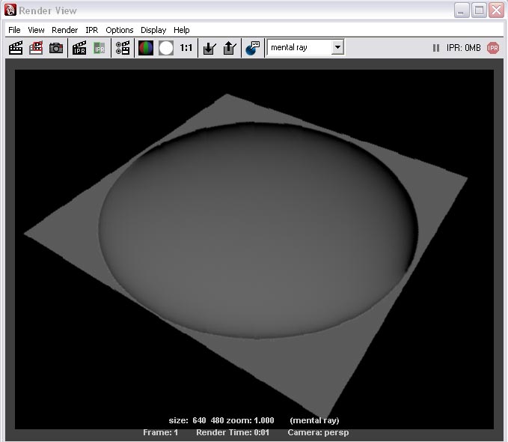Display alpha channel with the white circle icon
Image resolution: width=508 pixels, height=442 pixels.
tap(166, 48)
